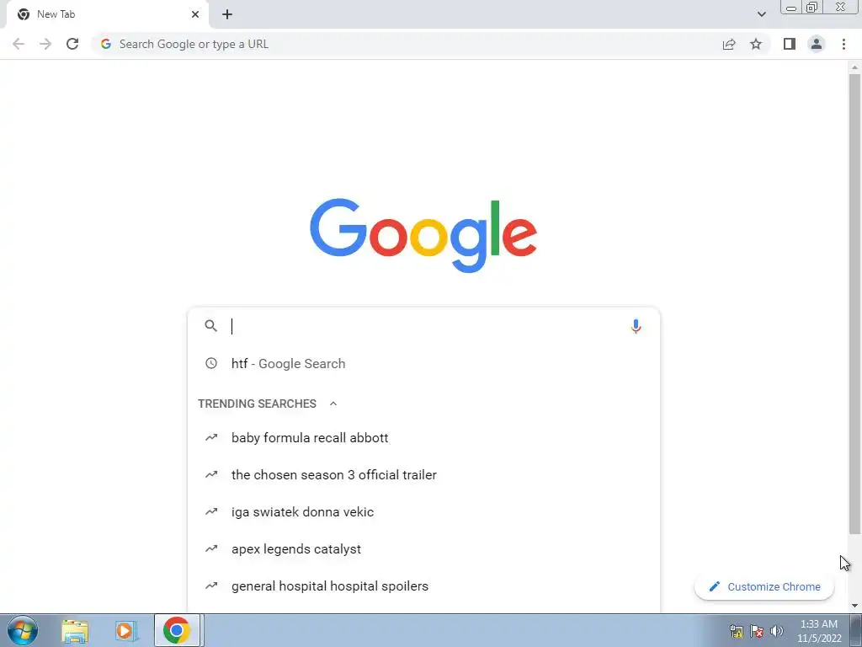Viewport: 862px width, 647px height.
Task: Click the vertical page scrollbar
Action: coord(854,303)
